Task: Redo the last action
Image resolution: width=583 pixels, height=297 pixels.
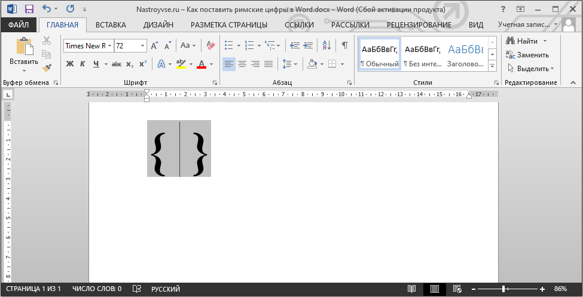Action: pyautogui.click(x=71, y=8)
